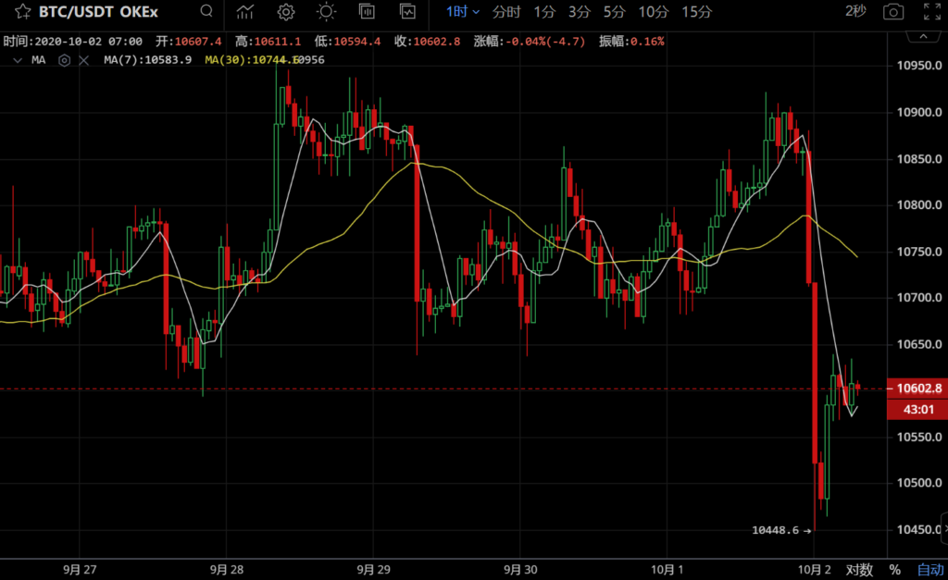Click the 涨幅 -0.04%(-4.7) readout
This screenshot has width=948, height=580.
pos(530,42)
